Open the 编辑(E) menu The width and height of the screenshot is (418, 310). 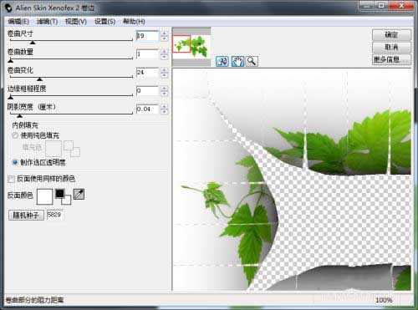(x=18, y=22)
